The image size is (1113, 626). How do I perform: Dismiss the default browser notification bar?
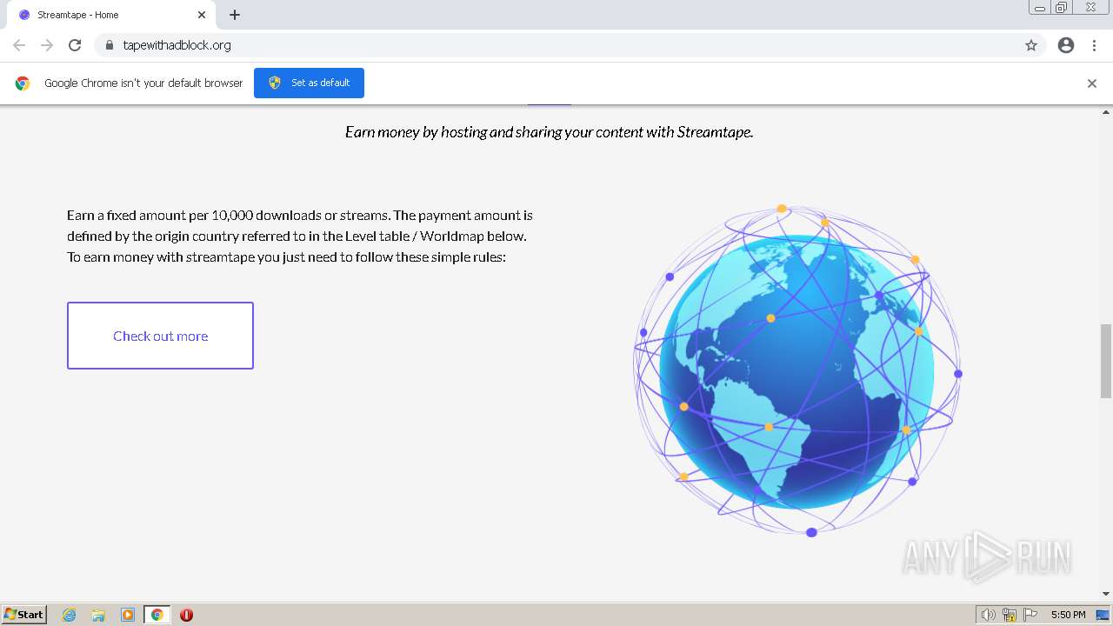point(1092,83)
